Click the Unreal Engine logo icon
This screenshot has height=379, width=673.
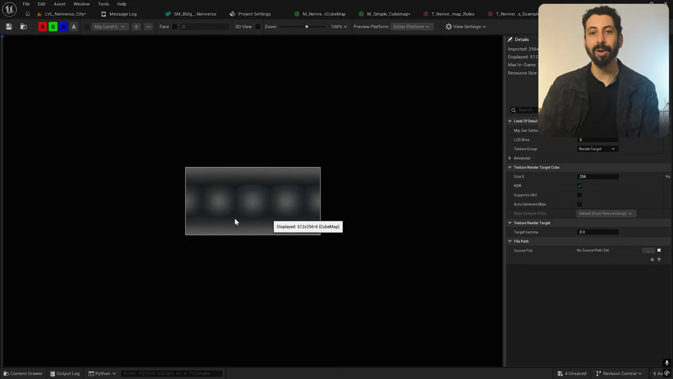pos(10,9)
